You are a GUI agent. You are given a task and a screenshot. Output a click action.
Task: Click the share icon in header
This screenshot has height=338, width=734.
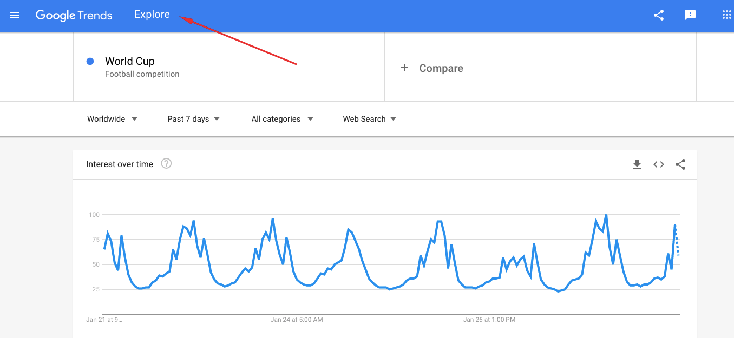tap(659, 15)
